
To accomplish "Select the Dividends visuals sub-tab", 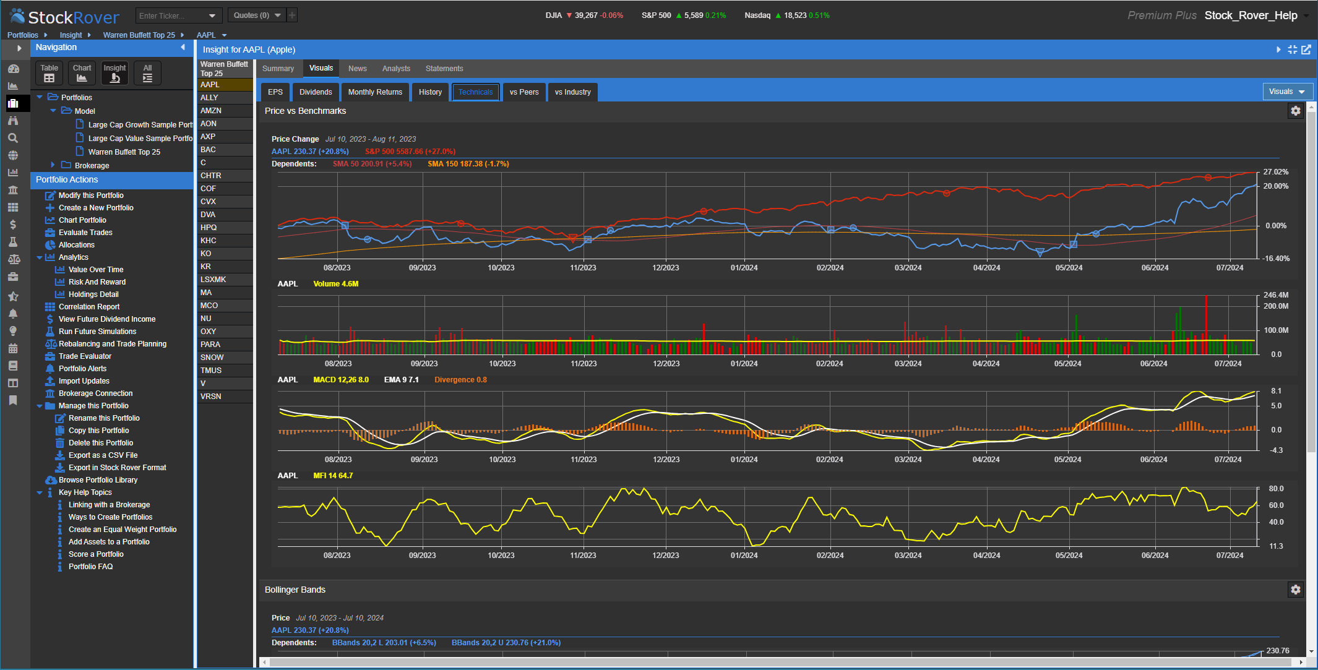I will point(316,92).
